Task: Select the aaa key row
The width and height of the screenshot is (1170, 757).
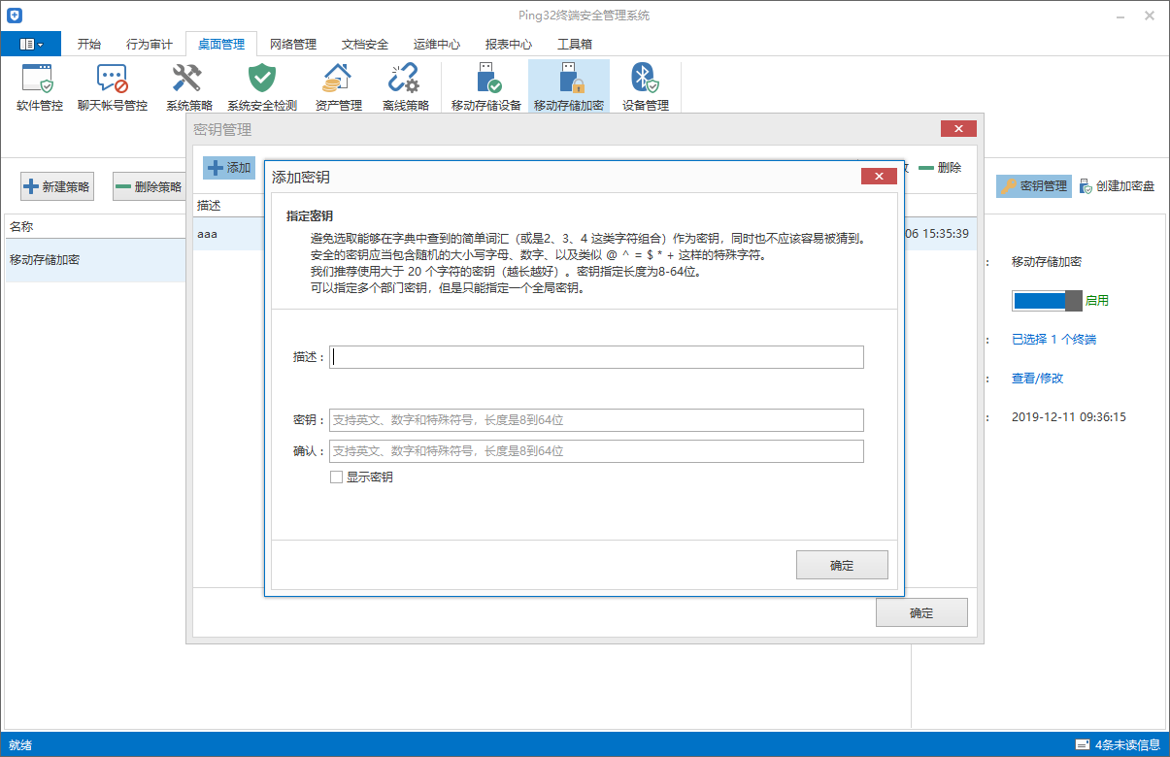Action: coord(228,234)
